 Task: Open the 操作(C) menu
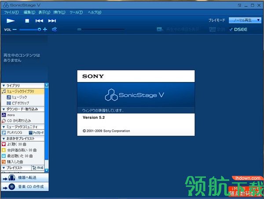point(59,12)
